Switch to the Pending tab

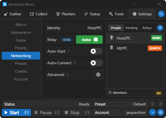[x=132, y=28]
